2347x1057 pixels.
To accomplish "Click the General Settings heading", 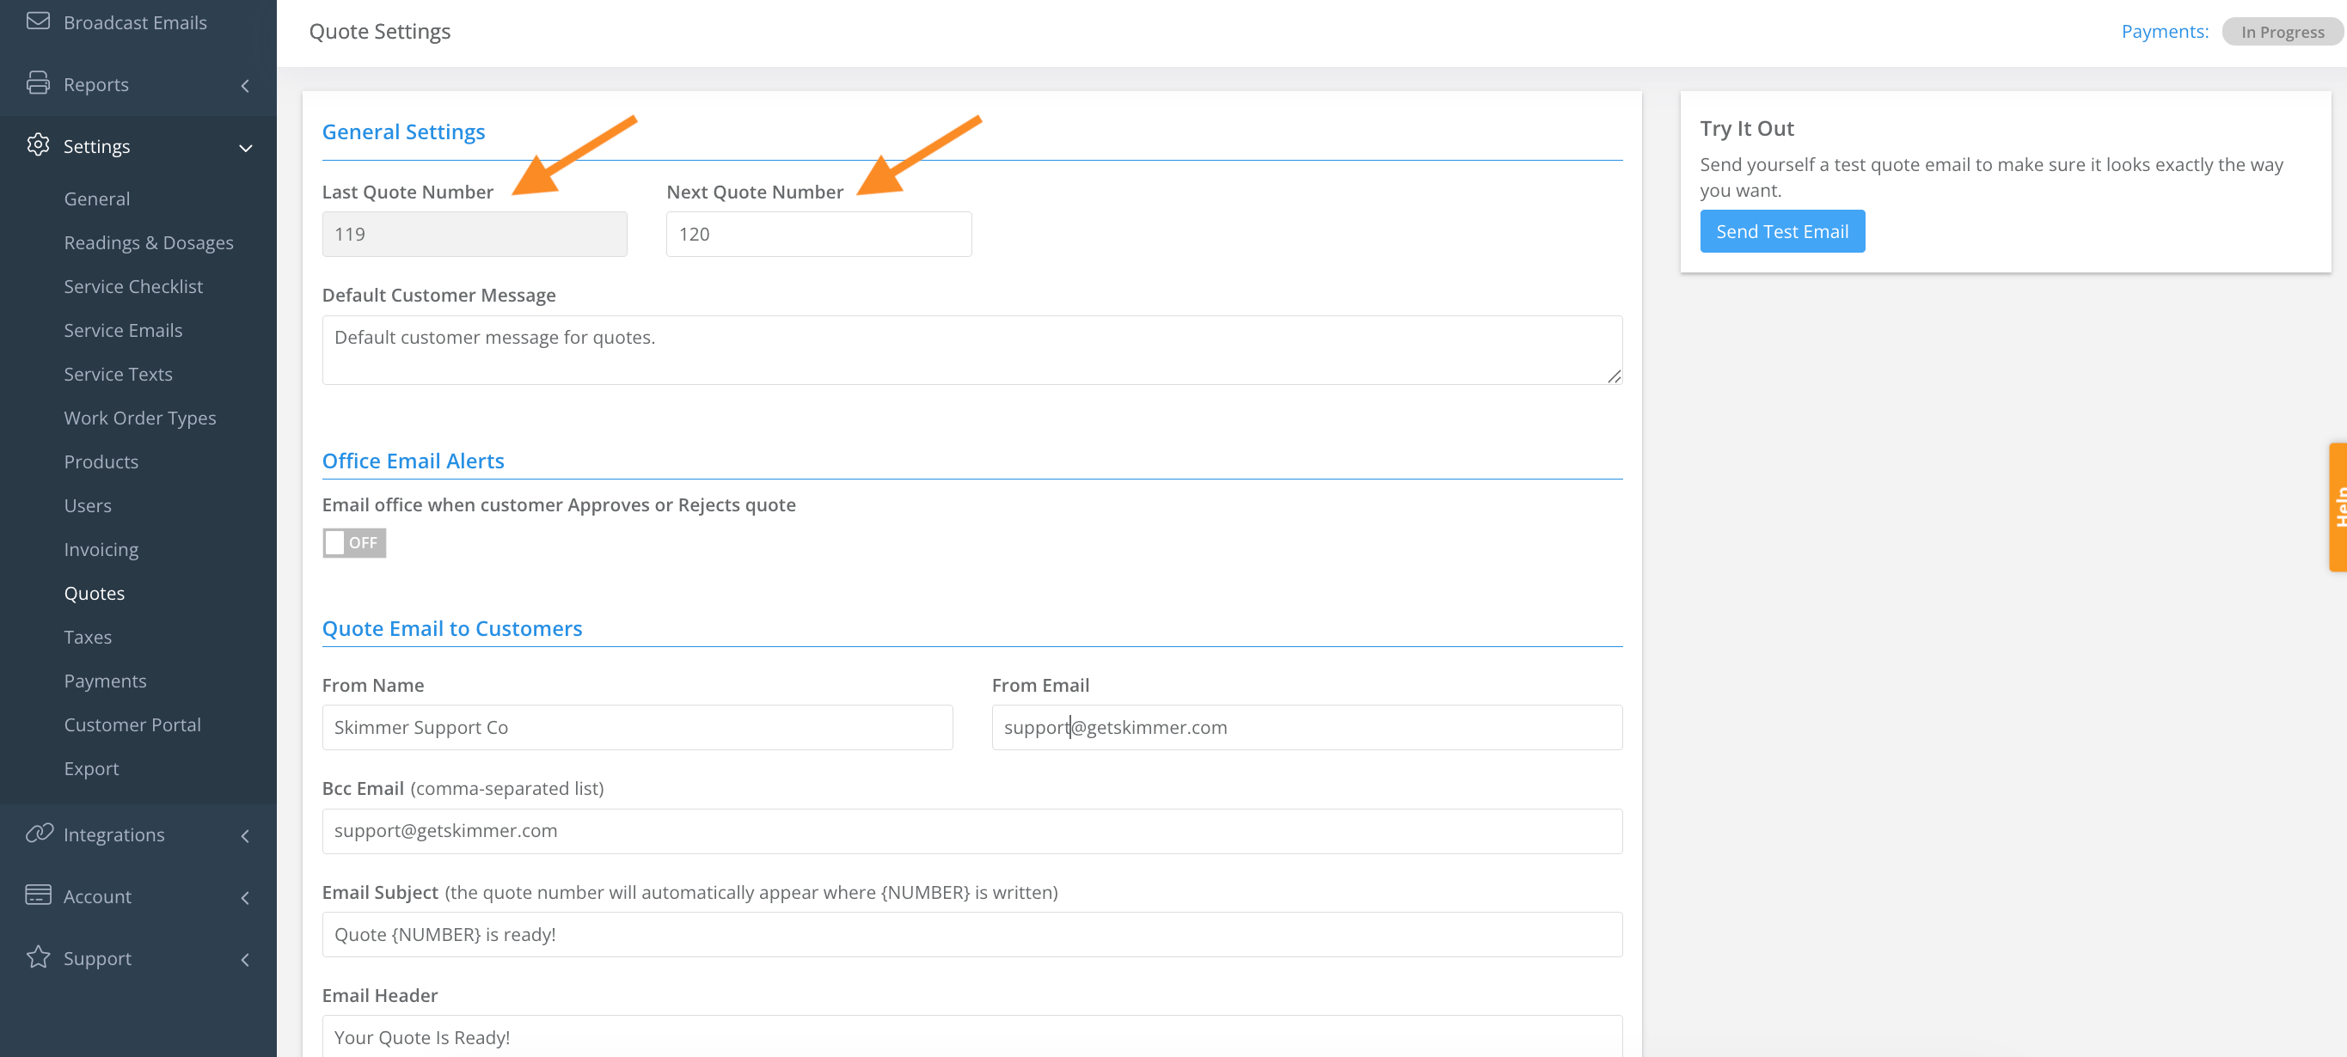I will pos(402,132).
